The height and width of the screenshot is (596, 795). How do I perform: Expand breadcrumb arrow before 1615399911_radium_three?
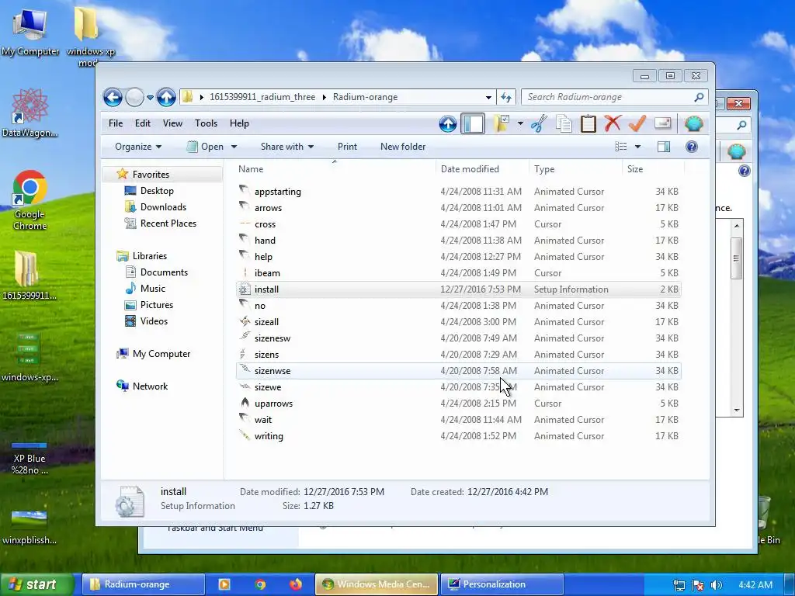pos(202,97)
